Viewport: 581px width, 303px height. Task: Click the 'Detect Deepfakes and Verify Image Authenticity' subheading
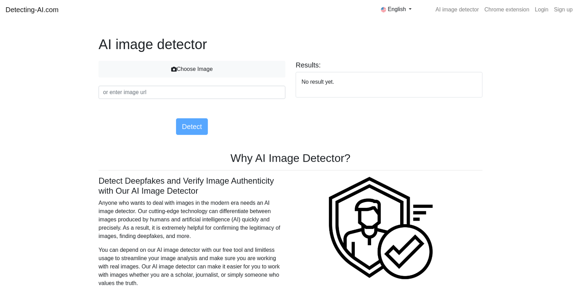[186, 186]
